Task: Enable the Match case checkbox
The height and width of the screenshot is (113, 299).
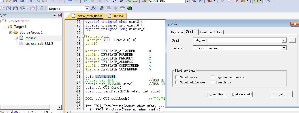Action: coord(177,77)
